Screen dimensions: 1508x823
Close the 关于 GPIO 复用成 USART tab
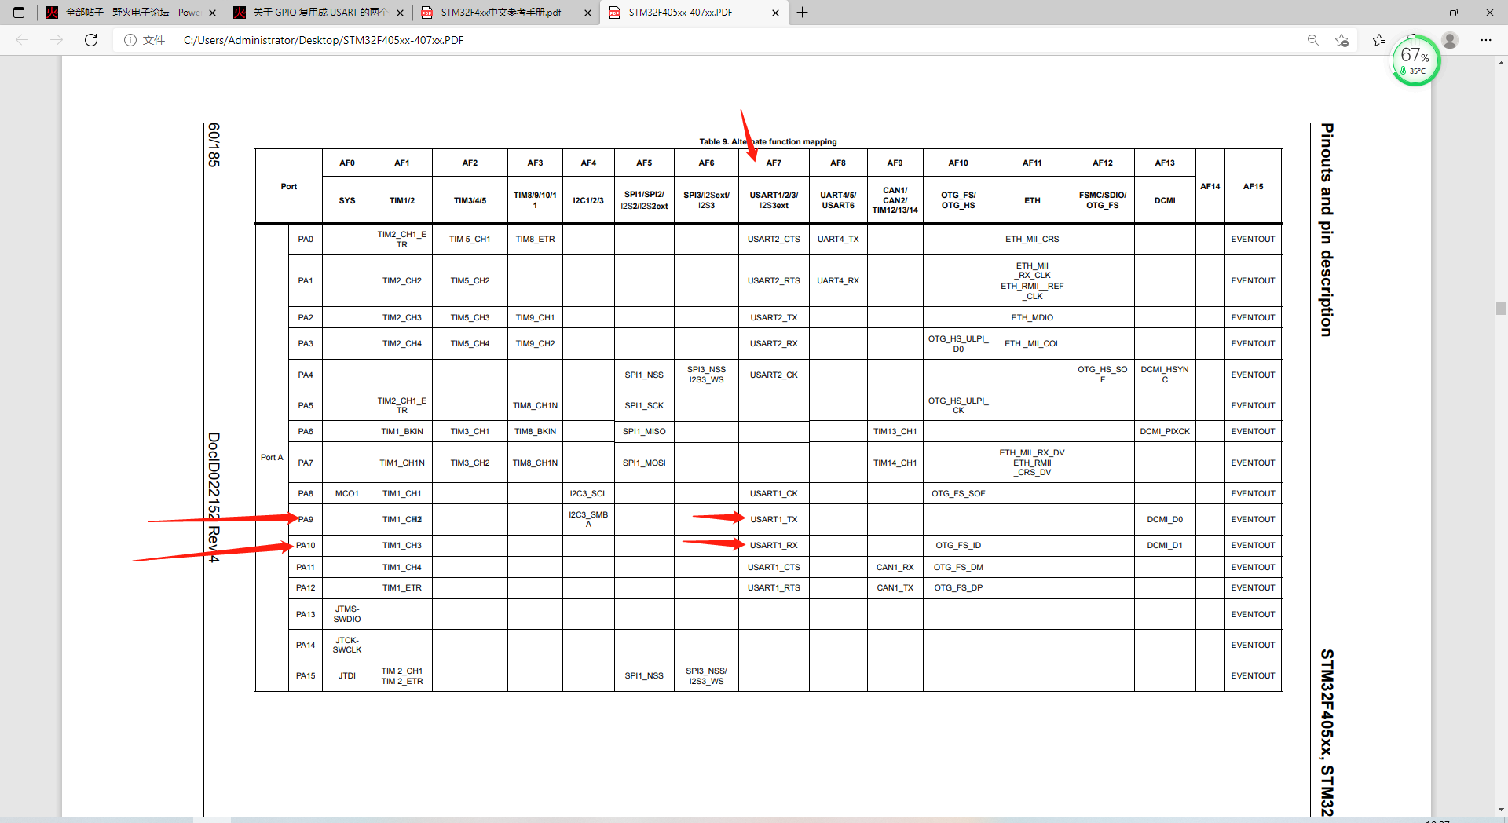click(401, 13)
